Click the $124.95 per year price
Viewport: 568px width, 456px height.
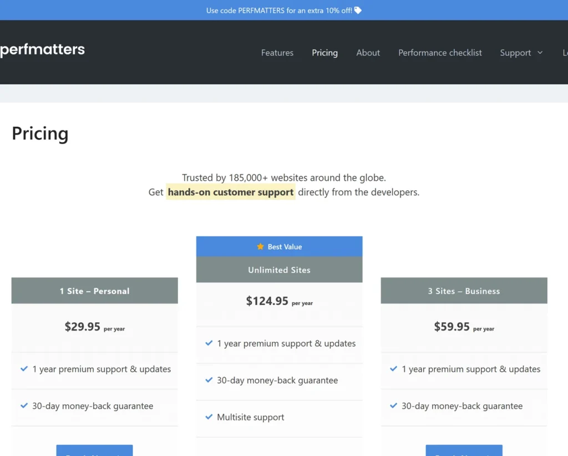coord(280,301)
